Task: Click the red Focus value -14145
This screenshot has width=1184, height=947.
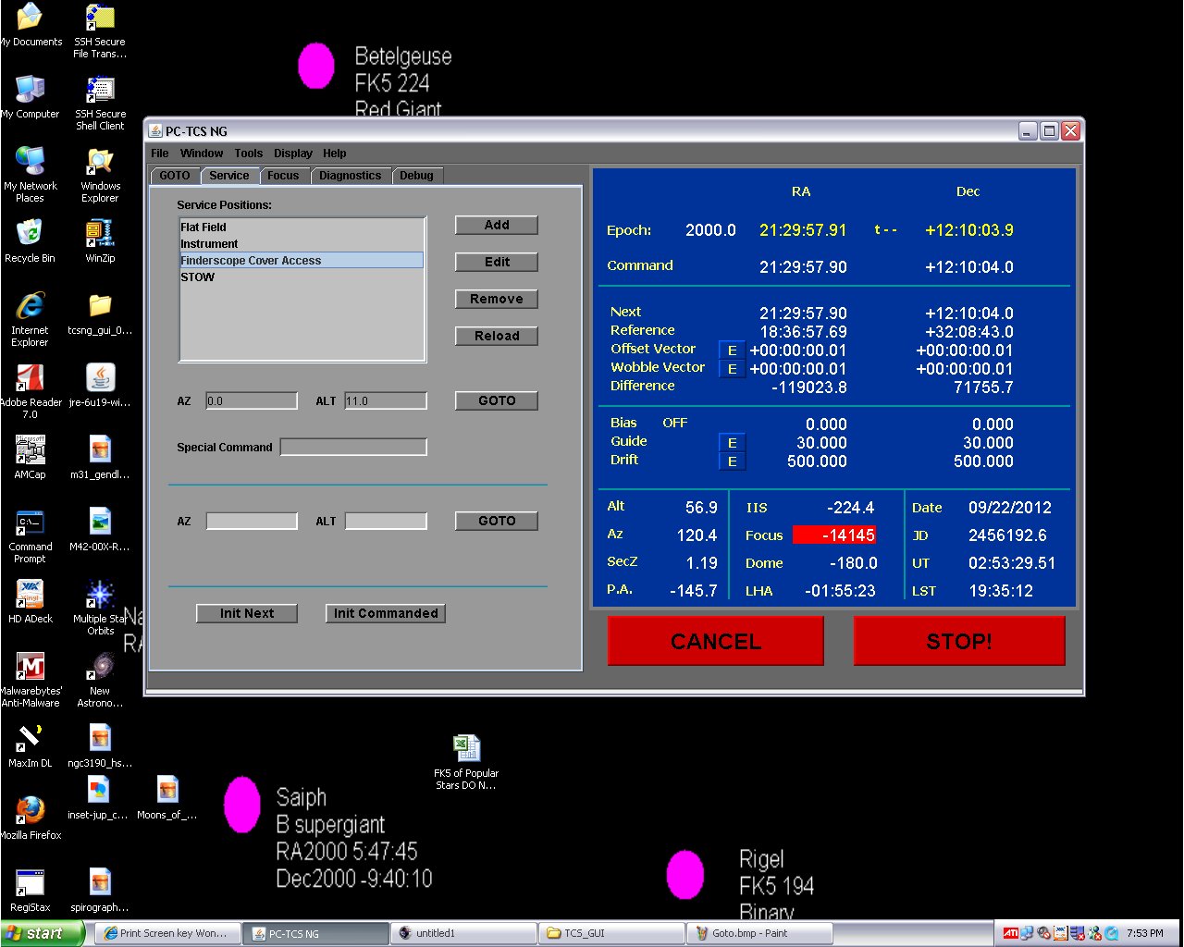Action: coord(834,535)
